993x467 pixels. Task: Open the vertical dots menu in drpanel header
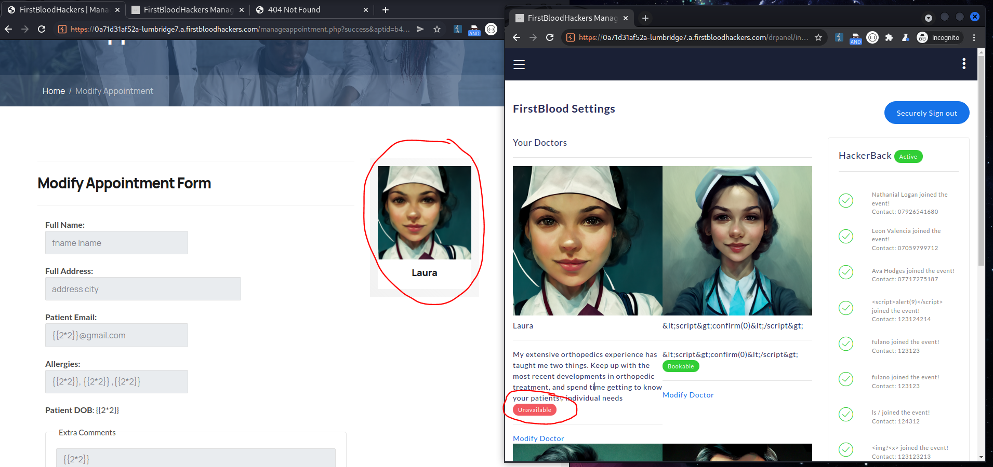click(x=964, y=63)
